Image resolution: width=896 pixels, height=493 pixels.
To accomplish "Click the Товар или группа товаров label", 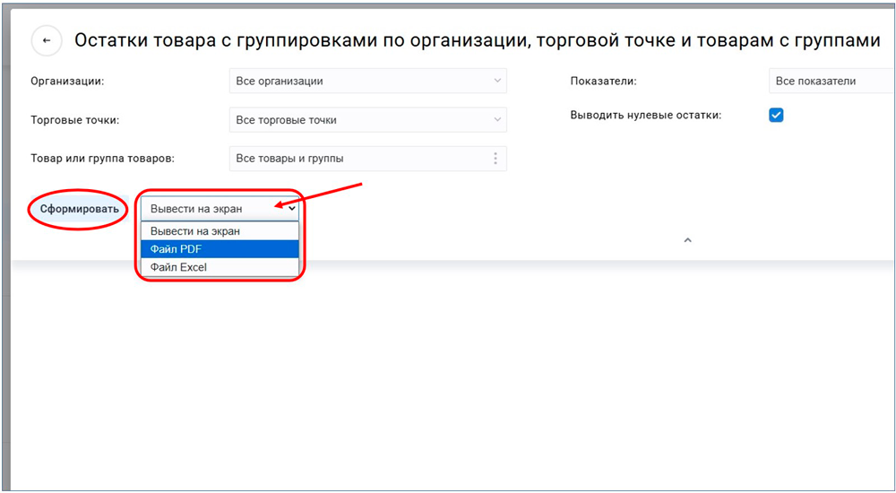I will 102,159.
